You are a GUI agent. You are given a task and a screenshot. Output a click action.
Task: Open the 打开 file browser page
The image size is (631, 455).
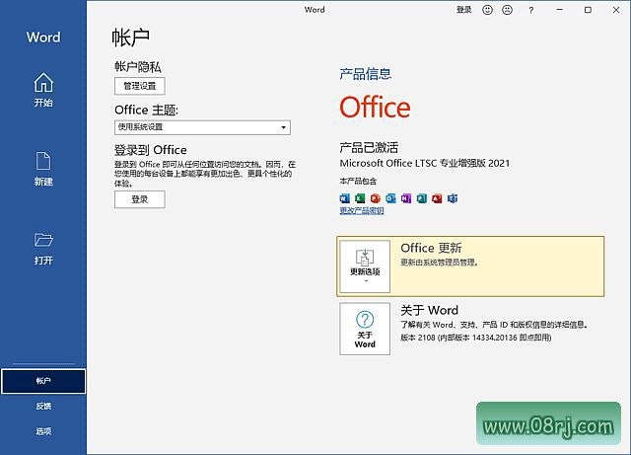pyautogui.click(x=43, y=249)
